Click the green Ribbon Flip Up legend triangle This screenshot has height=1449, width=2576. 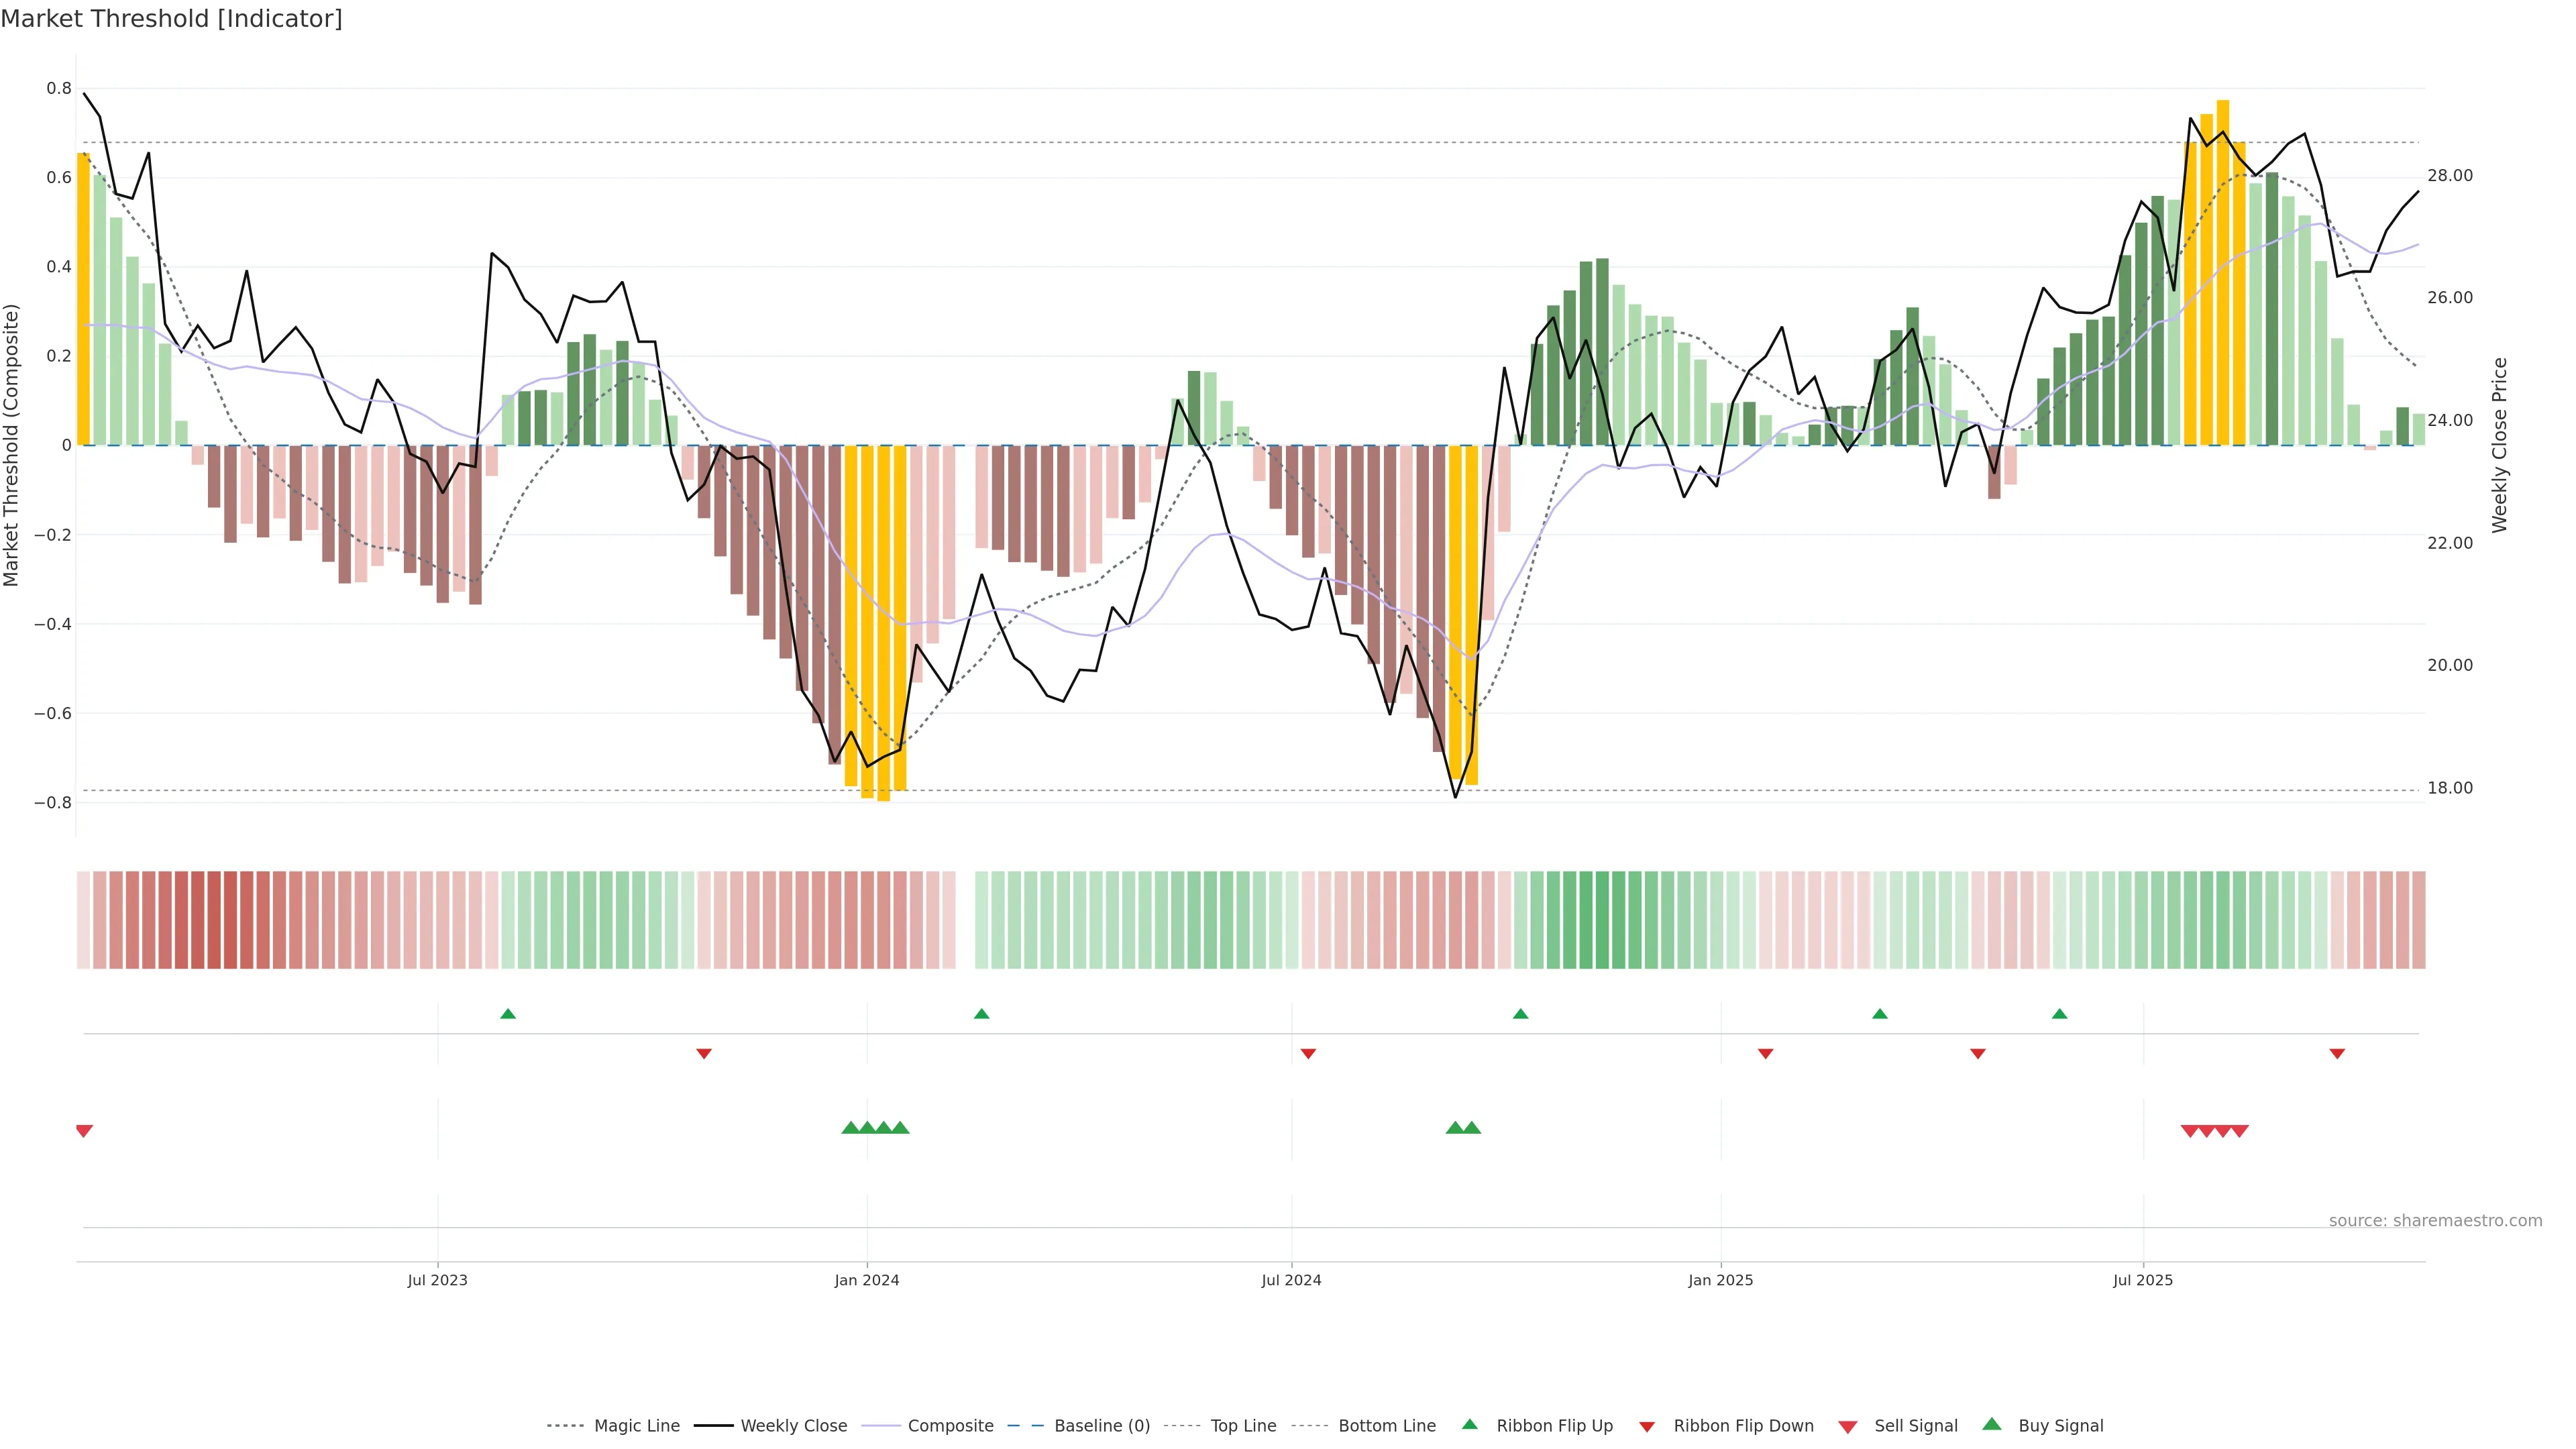tap(1469, 1424)
